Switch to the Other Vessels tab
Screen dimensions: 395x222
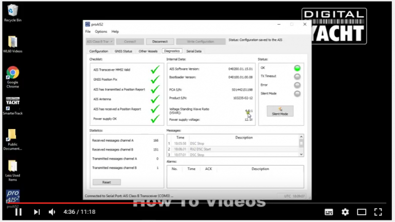click(149, 51)
